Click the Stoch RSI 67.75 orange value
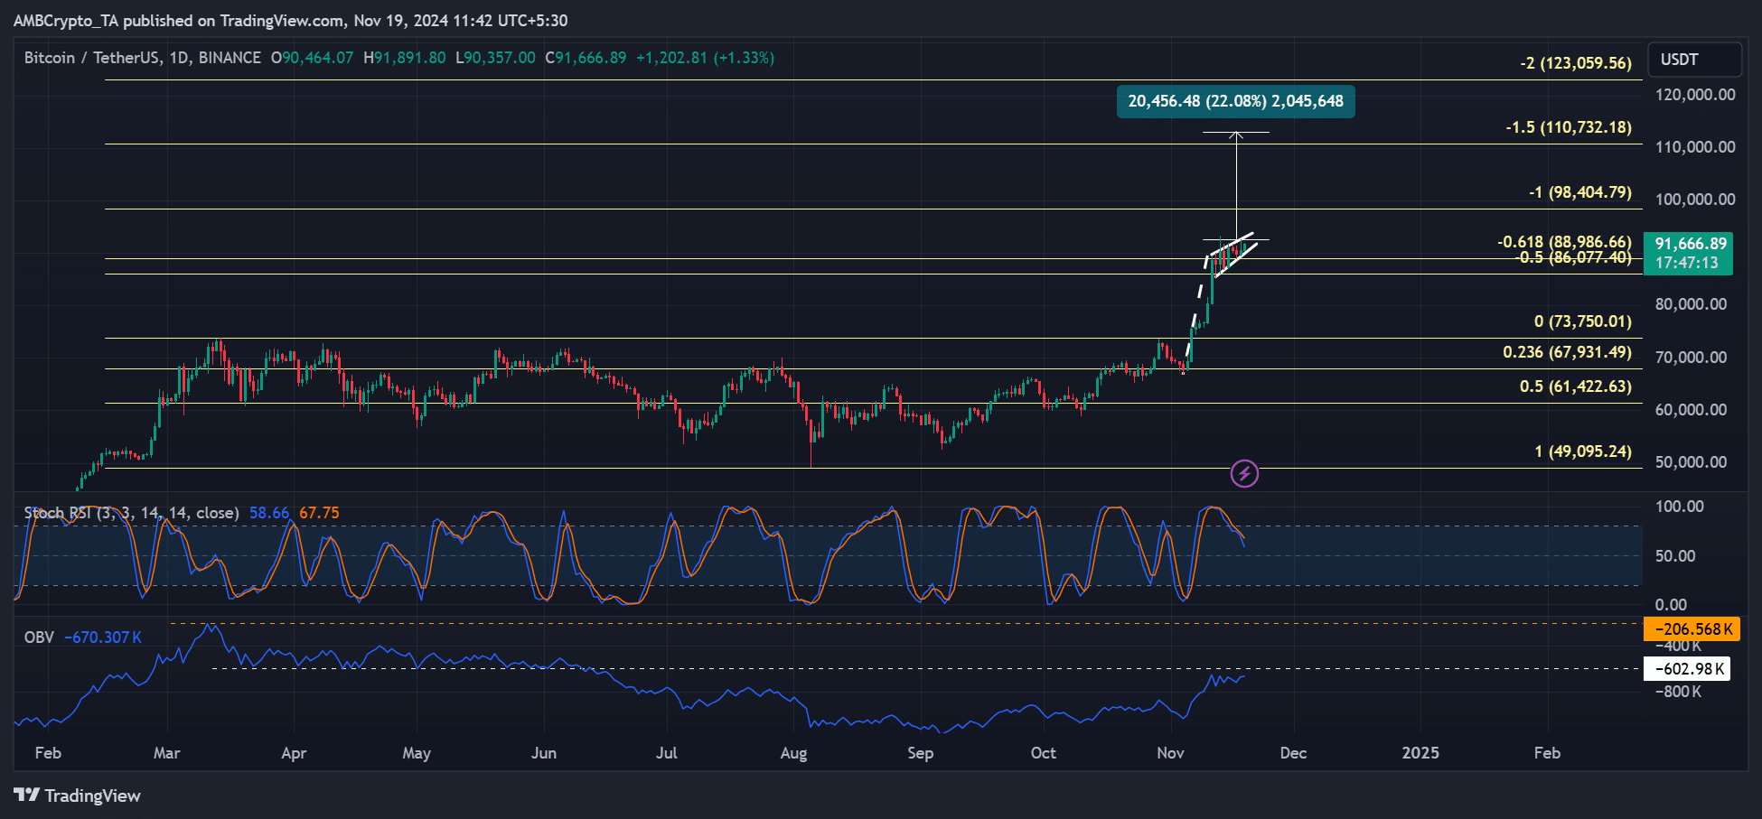This screenshot has width=1762, height=819. (319, 513)
